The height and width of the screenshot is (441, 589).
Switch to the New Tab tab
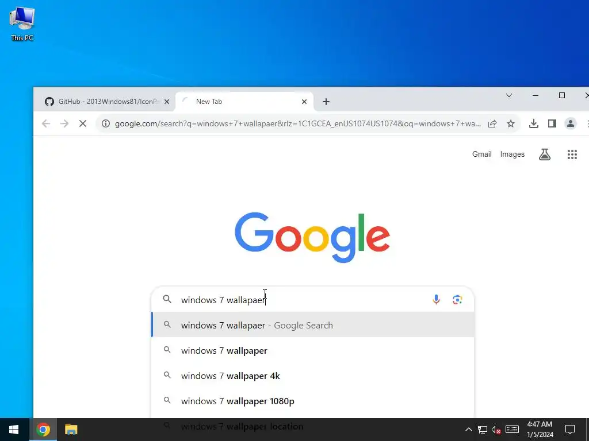(x=244, y=102)
